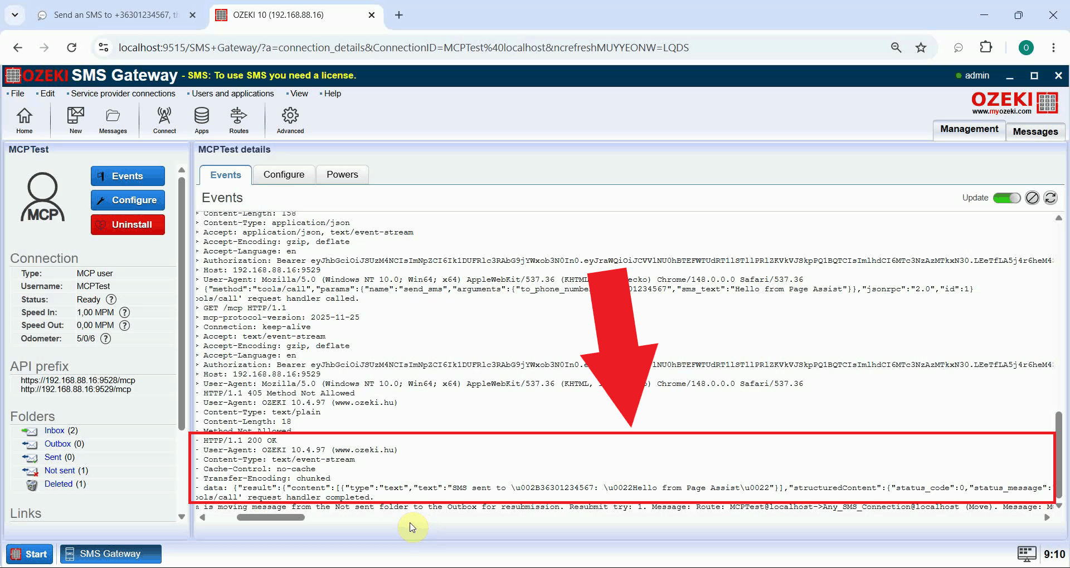The image size is (1070, 568).
Task: Click the help icon next to Speed In
Action: coord(125,312)
